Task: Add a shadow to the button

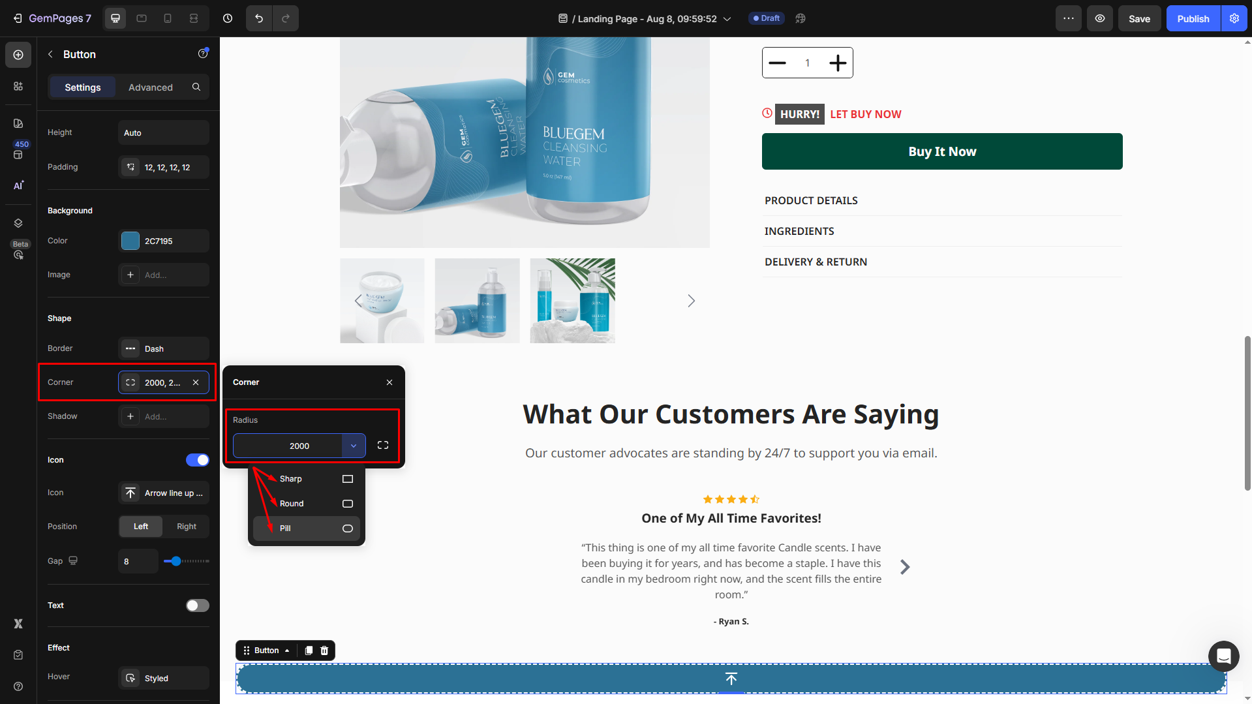Action: [x=164, y=416]
